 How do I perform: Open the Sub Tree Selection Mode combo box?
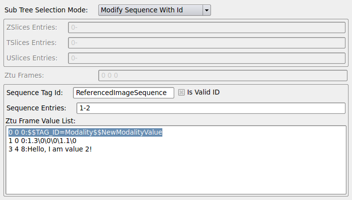pos(149,10)
